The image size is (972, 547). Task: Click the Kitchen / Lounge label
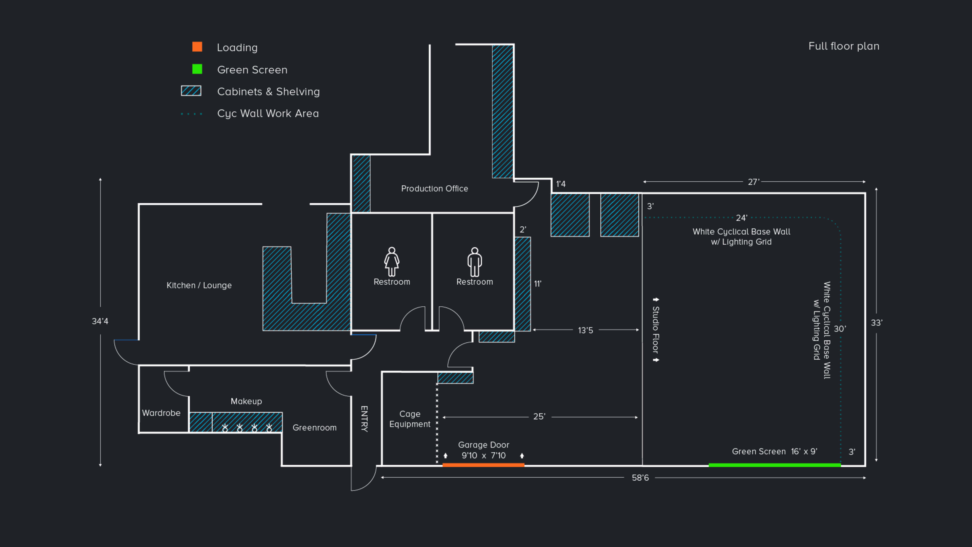(x=199, y=285)
